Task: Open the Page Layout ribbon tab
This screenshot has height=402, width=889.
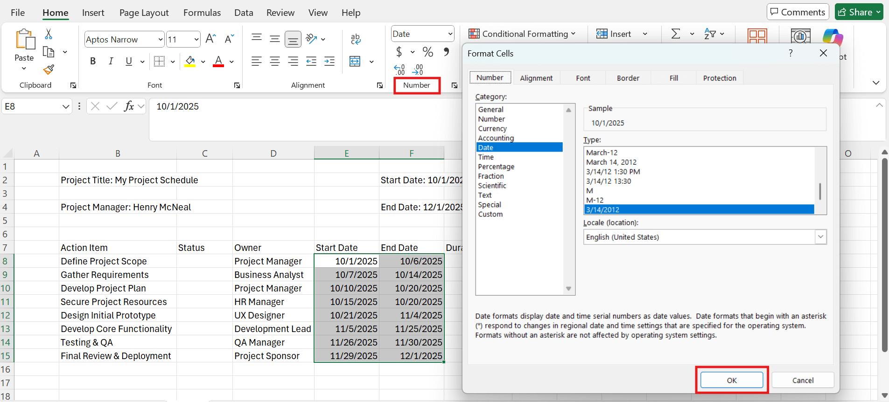Action: tap(144, 13)
